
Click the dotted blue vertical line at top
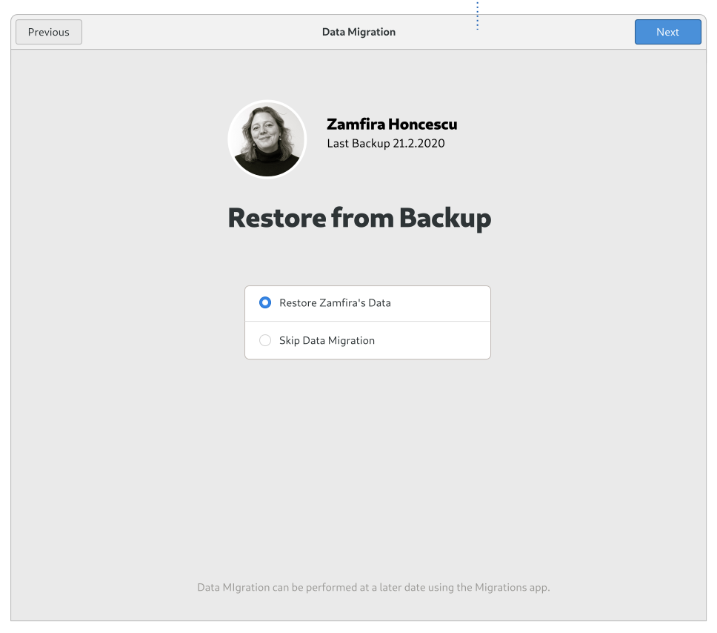pyautogui.click(x=478, y=16)
